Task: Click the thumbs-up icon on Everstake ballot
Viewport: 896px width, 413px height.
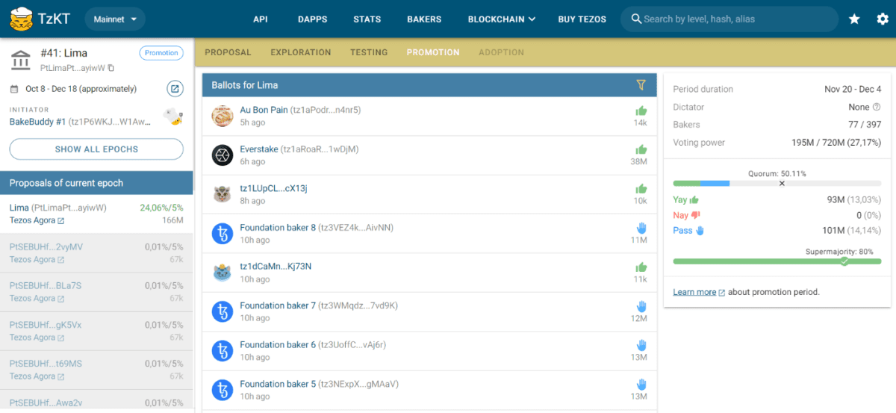Action: coord(641,149)
